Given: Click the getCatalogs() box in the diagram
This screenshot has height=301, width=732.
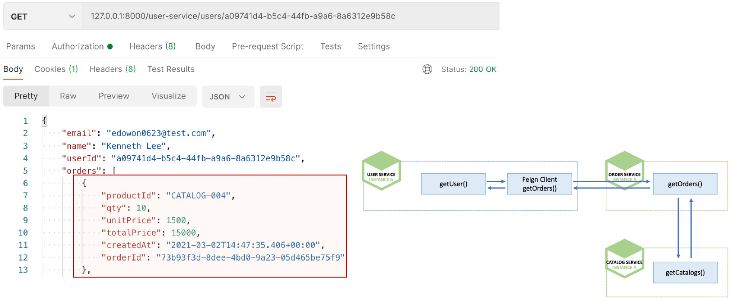Looking at the screenshot, I should (x=685, y=273).
